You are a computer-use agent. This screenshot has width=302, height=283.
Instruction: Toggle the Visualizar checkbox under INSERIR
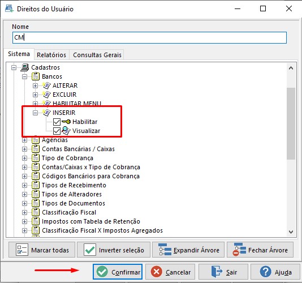click(x=57, y=131)
